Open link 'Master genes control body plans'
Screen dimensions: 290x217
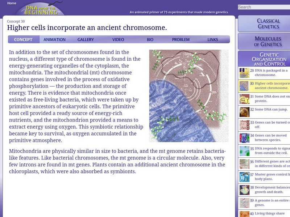tap(272, 176)
